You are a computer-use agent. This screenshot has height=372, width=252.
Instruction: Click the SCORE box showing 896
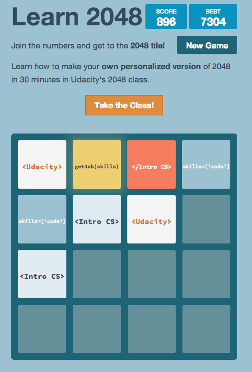point(166,17)
